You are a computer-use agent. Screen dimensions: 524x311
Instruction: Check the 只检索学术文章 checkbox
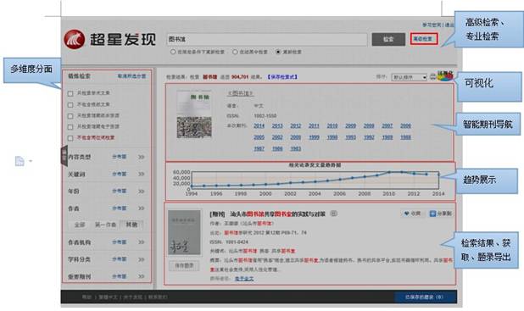tap(70, 93)
